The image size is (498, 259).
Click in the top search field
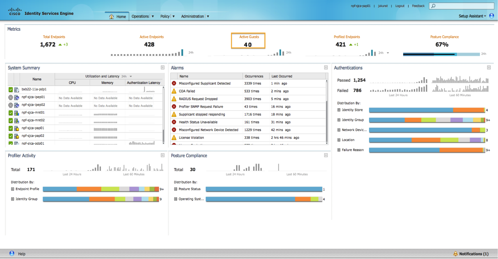click(461, 6)
